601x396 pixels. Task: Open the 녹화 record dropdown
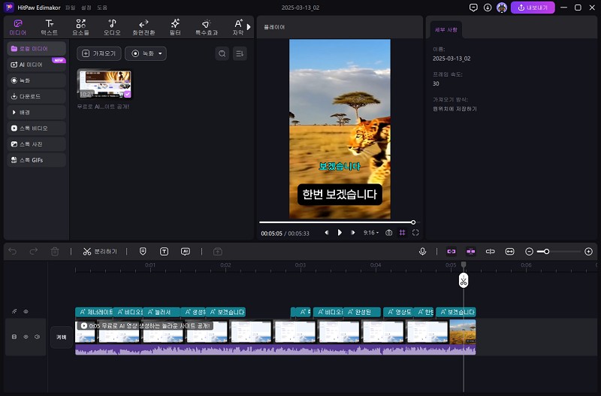click(x=146, y=53)
